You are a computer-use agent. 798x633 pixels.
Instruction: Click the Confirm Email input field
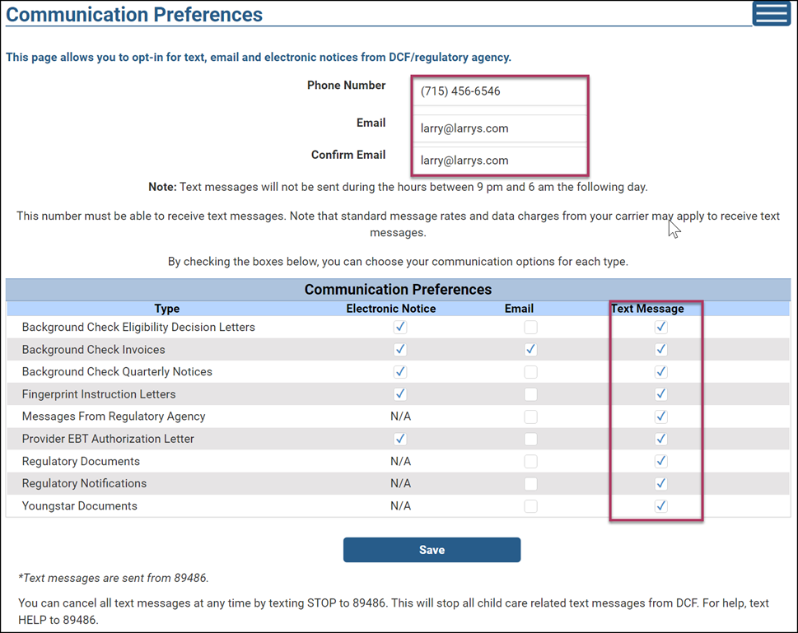coord(500,161)
